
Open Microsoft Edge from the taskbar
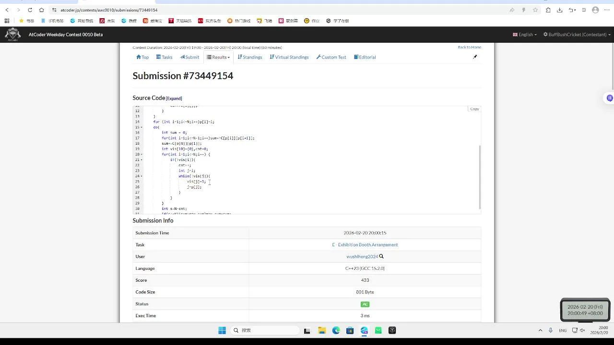[x=336, y=330]
